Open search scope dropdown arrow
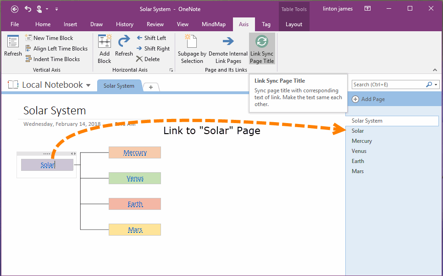 click(x=436, y=84)
